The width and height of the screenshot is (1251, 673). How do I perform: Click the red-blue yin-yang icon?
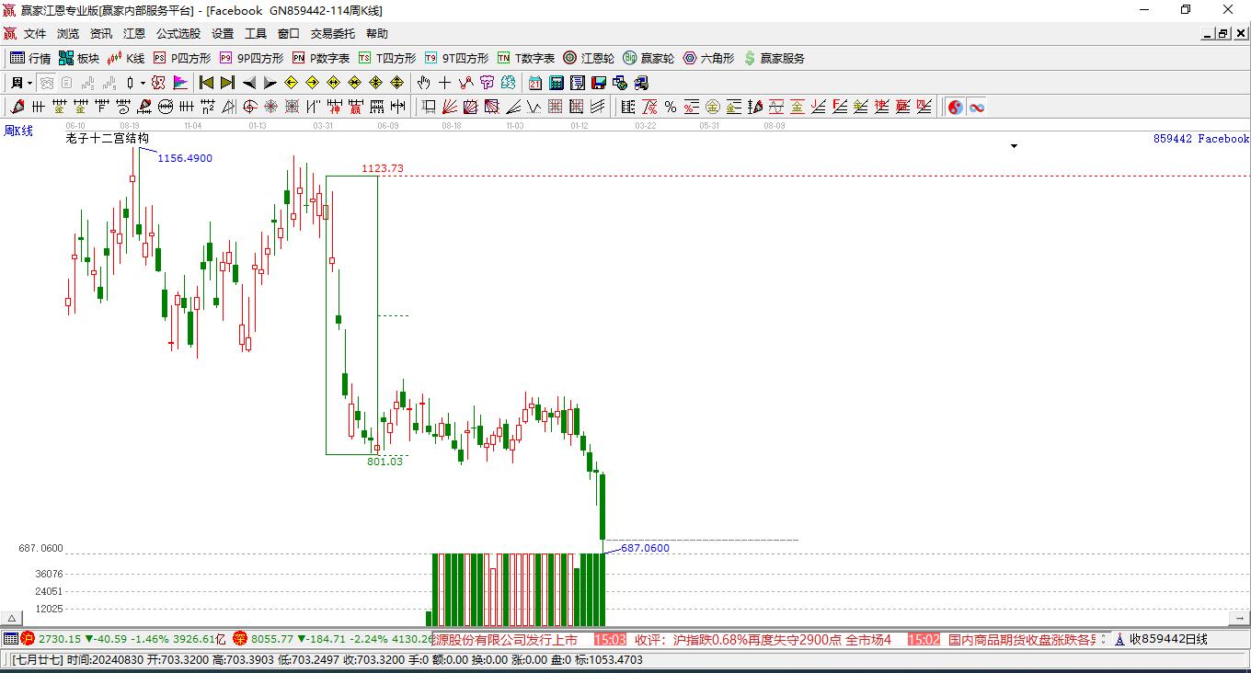956,107
